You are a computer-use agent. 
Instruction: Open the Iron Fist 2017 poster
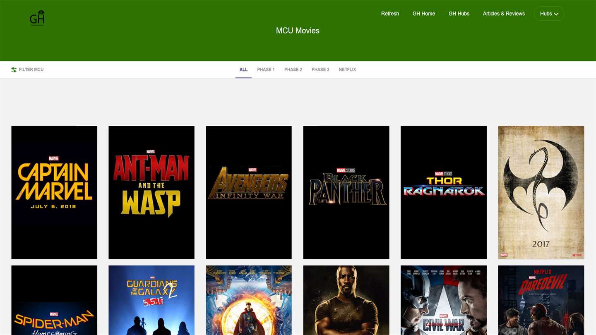(x=541, y=192)
